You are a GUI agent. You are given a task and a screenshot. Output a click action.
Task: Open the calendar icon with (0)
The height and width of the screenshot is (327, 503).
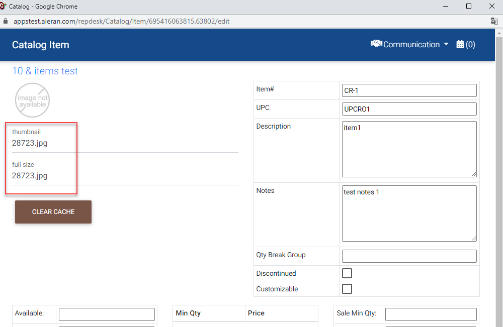pyautogui.click(x=465, y=45)
